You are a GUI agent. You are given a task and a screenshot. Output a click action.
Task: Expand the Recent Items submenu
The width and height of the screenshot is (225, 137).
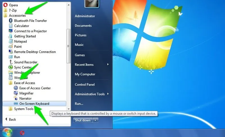(x=108, y=65)
